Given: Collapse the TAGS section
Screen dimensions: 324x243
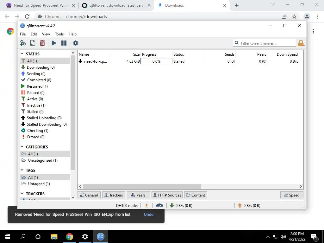Looking at the screenshot, I should [x=22, y=170].
